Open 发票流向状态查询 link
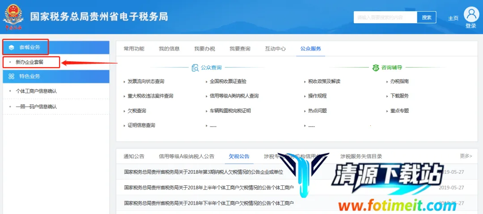The image size is (483, 214). coord(146,81)
